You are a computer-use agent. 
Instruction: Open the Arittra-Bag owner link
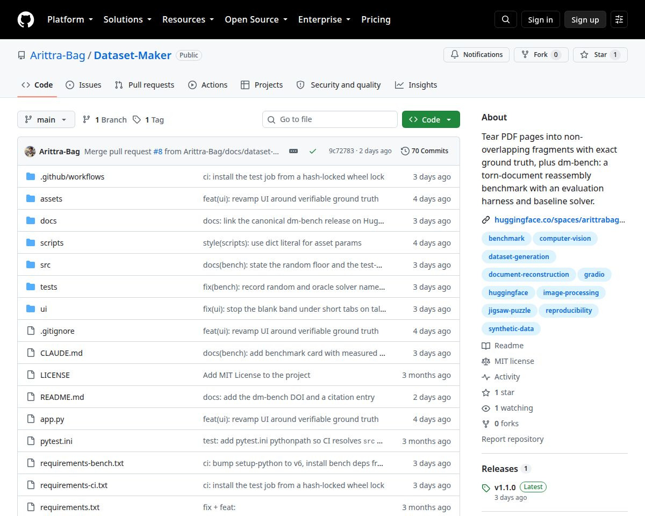tap(58, 55)
